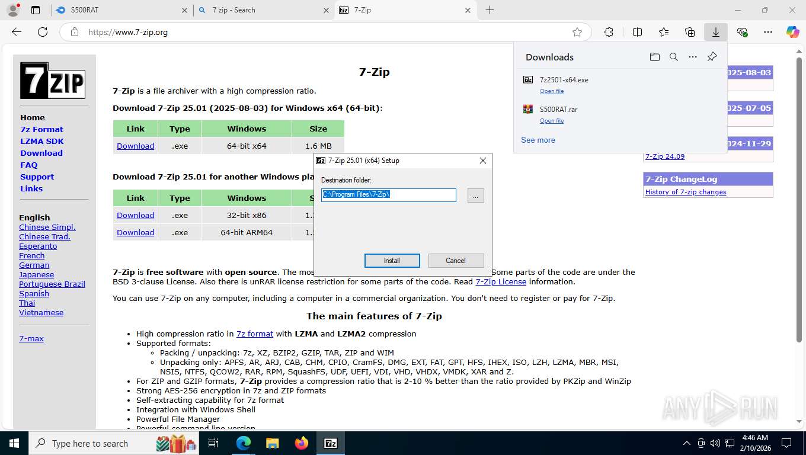This screenshot has width=806, height=455.
Task: View site information lock icon
Action: pos(74,32)
